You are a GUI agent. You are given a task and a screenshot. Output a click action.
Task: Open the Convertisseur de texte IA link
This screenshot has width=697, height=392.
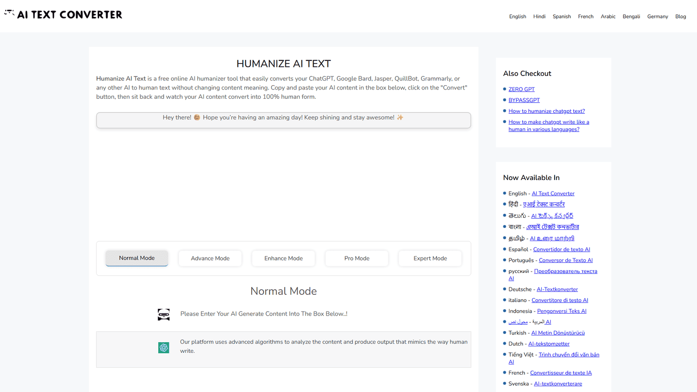pyautogui.click(x=561, y=373)
